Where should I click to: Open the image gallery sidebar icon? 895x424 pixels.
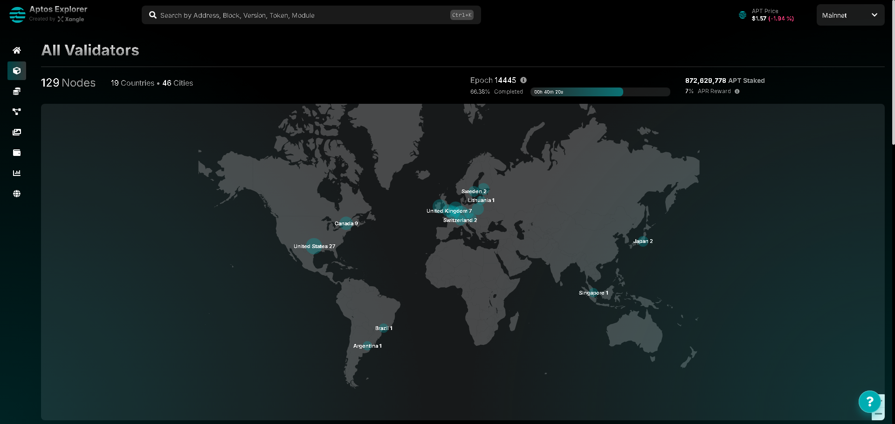click(17, 132)
